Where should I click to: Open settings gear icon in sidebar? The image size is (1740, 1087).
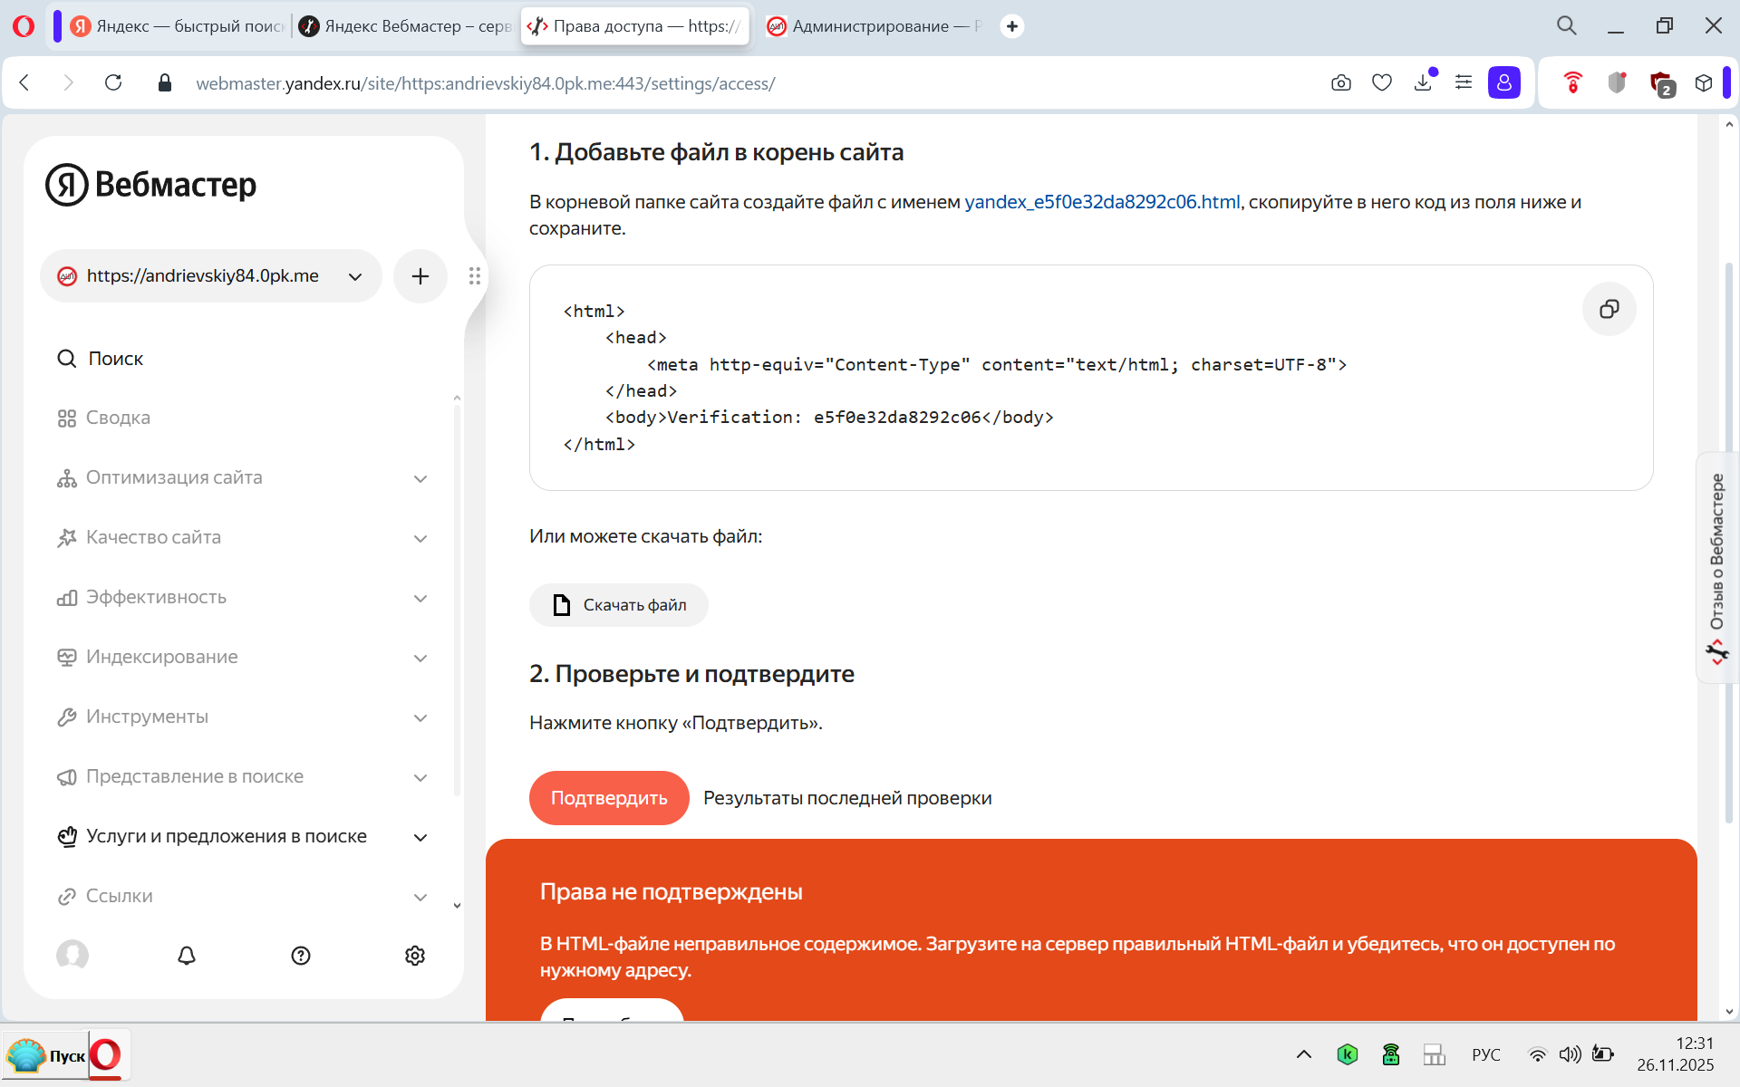[415, 956]
